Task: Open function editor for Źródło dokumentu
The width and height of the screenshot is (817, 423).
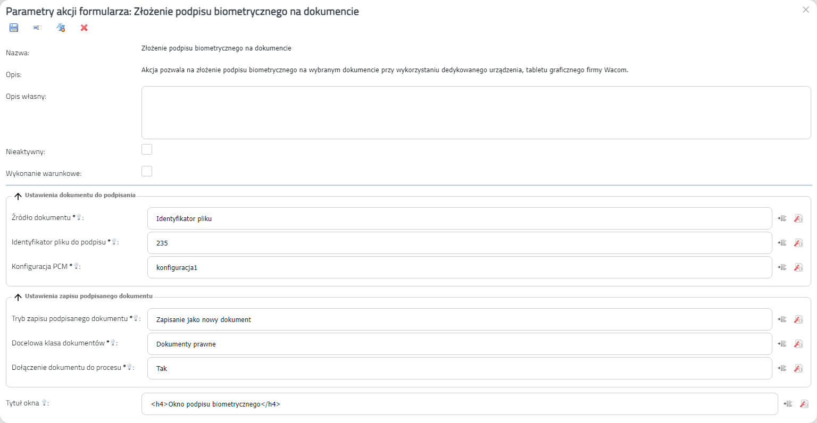Action: (798, 218)
